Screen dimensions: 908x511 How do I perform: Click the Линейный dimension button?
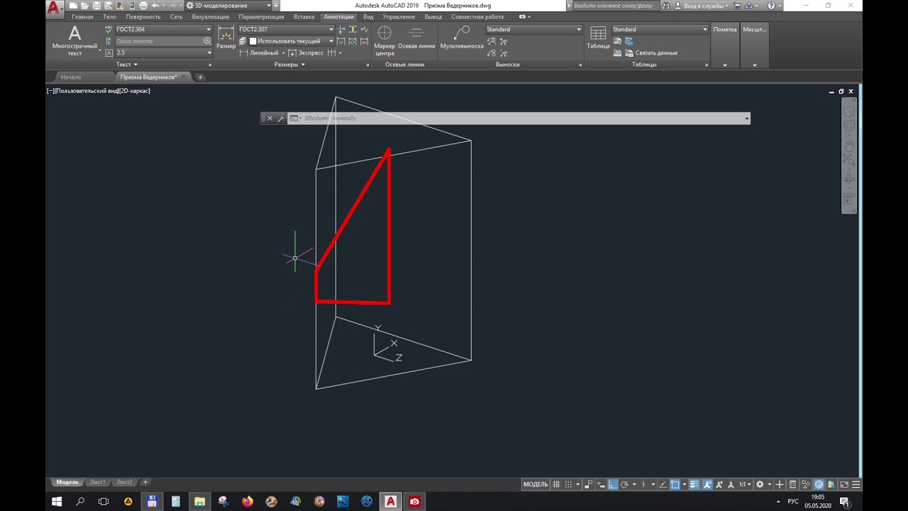(259, 53)
